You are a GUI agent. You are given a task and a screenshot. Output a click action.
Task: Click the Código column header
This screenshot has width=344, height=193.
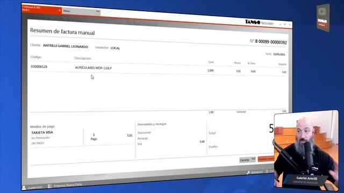pyautogui.click(x=36, y=57)
